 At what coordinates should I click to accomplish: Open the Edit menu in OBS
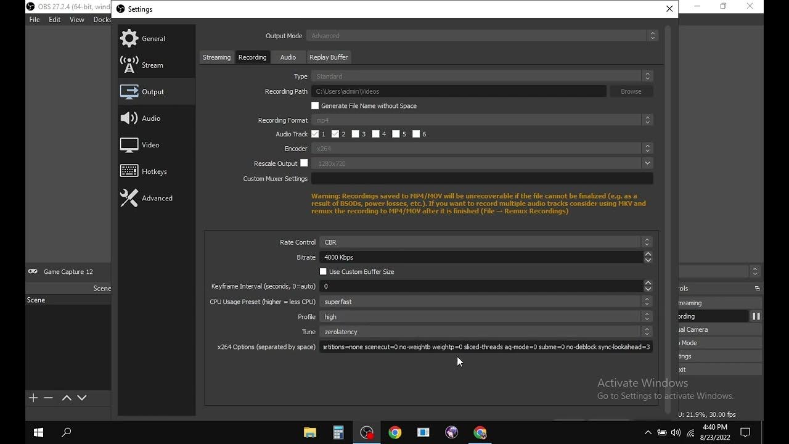(55, 20)
